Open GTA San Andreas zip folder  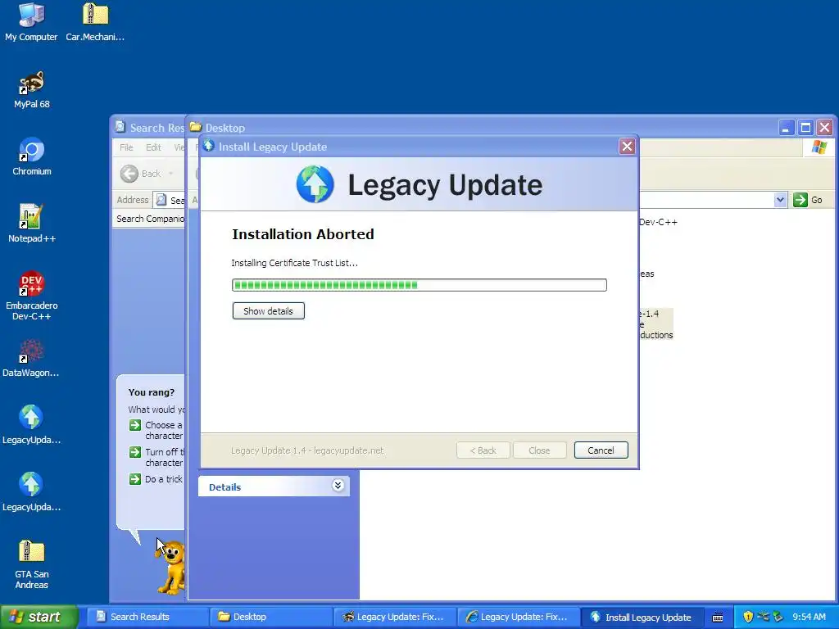[x=32, y=563]
